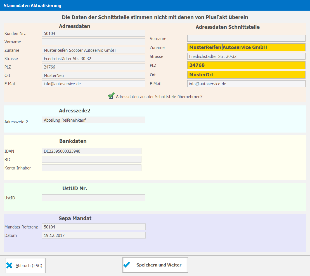This screenshot has width=310, height=276.
Task: Click the blue X icon on Abbruch
Action: point(9,265)
